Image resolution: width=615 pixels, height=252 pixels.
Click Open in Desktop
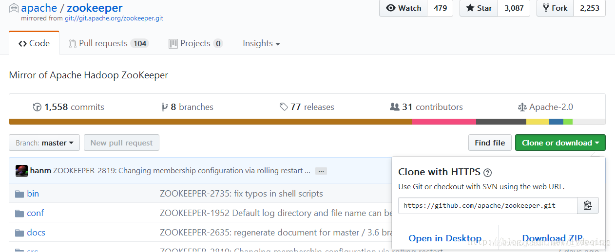point(445,238)
